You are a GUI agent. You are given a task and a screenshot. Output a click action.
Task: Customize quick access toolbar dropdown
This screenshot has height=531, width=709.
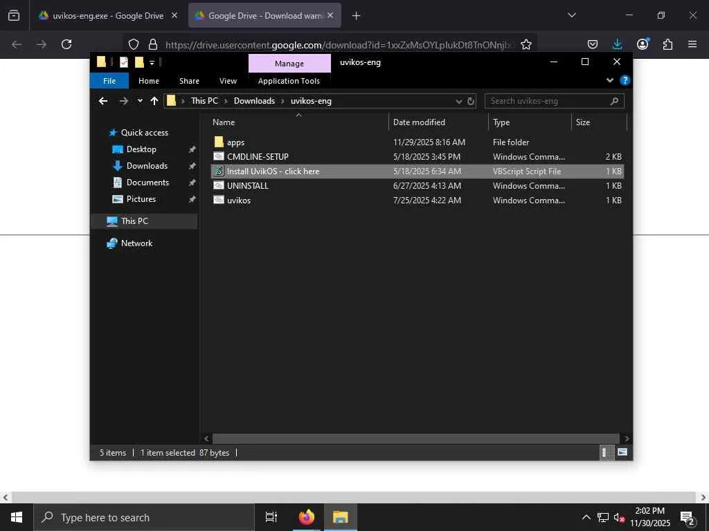(x=152, y=62)
